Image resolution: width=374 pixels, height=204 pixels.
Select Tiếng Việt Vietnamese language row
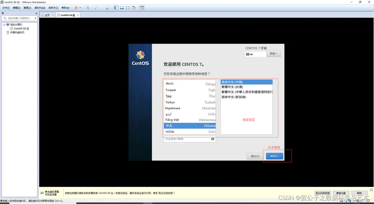coord(190,120)
